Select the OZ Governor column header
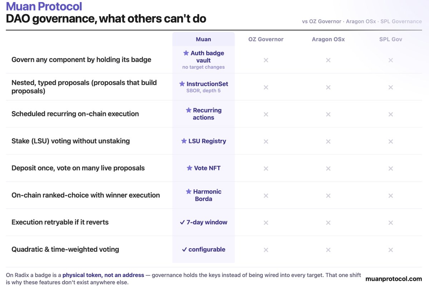The image size is (429, 286). click(266, 39)
